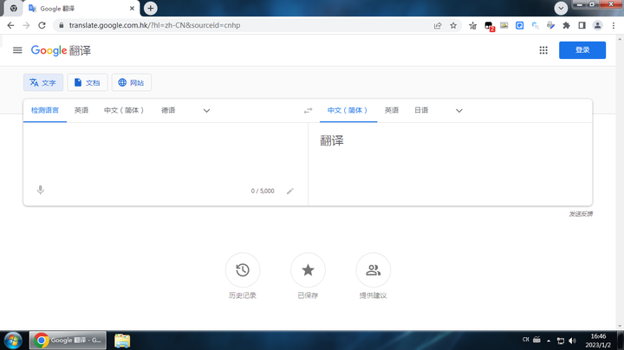
Task: Bookmark this tab with star icon
Action: click(453, 25)
